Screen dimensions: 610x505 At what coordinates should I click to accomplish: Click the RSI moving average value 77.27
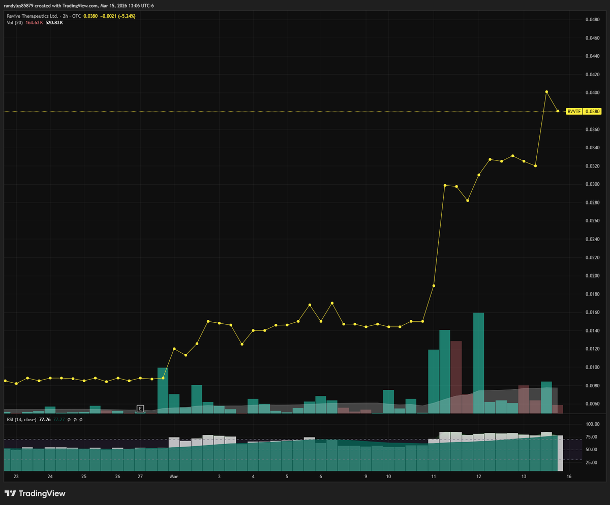pyautogui.click(x=58, y=420)
